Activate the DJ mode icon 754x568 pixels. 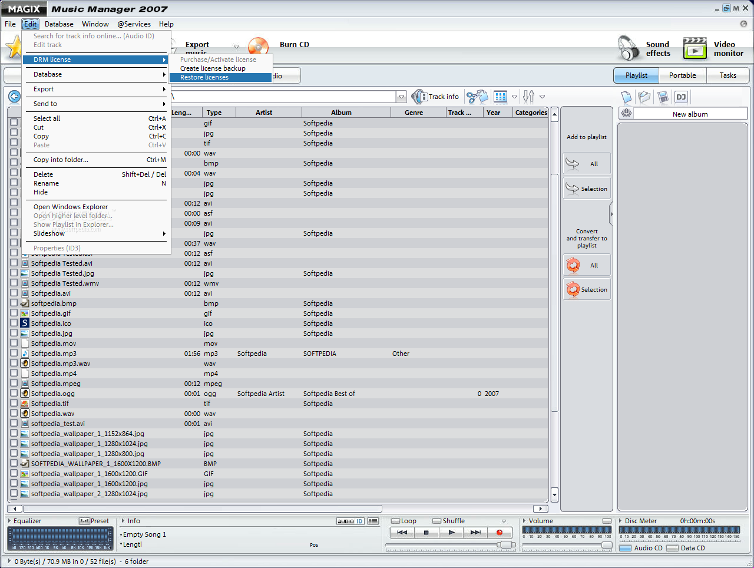(681, 97)
